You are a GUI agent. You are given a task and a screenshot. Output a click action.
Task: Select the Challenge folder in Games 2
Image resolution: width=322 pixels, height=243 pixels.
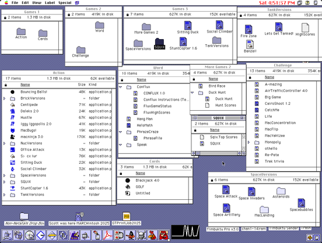(80, 50)
